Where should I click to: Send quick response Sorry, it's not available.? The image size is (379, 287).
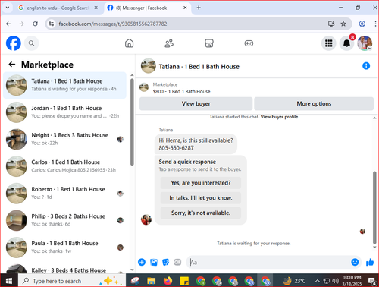(201, 213)
